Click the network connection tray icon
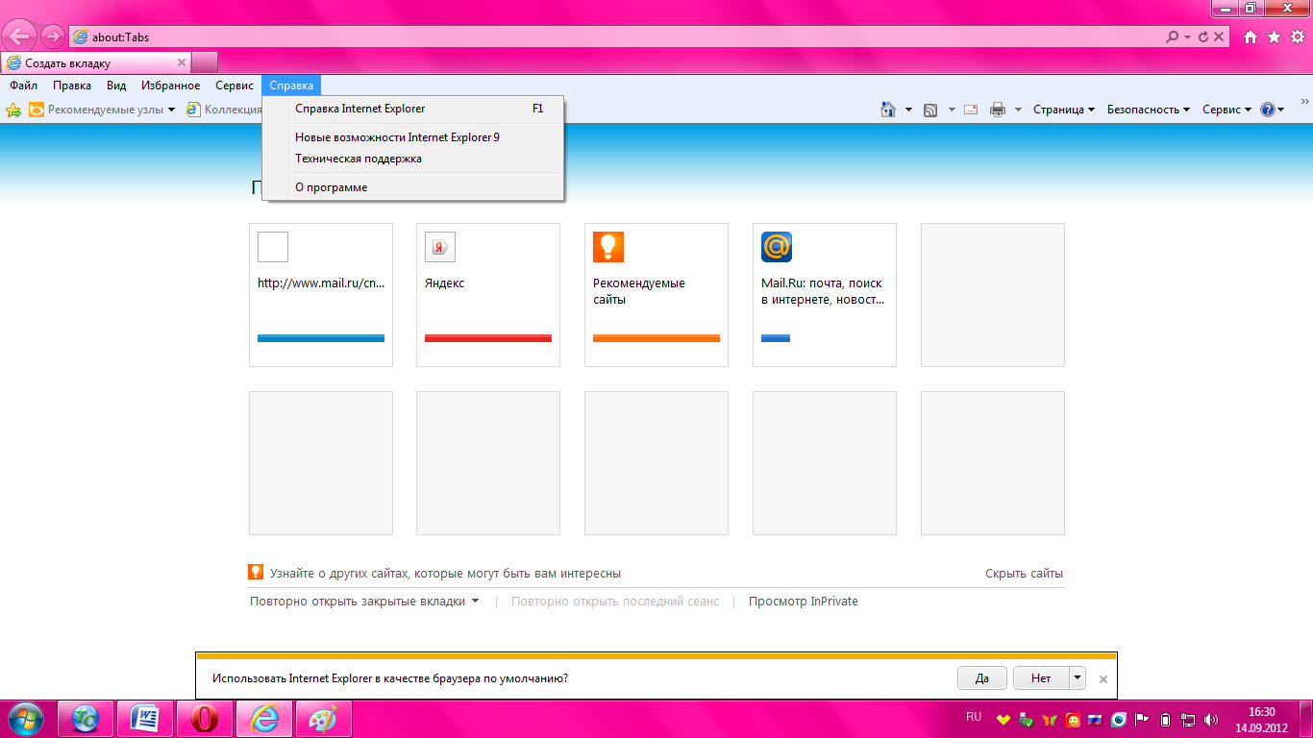This screenshot has width=1313, height=738. (x=1188, y=718)
